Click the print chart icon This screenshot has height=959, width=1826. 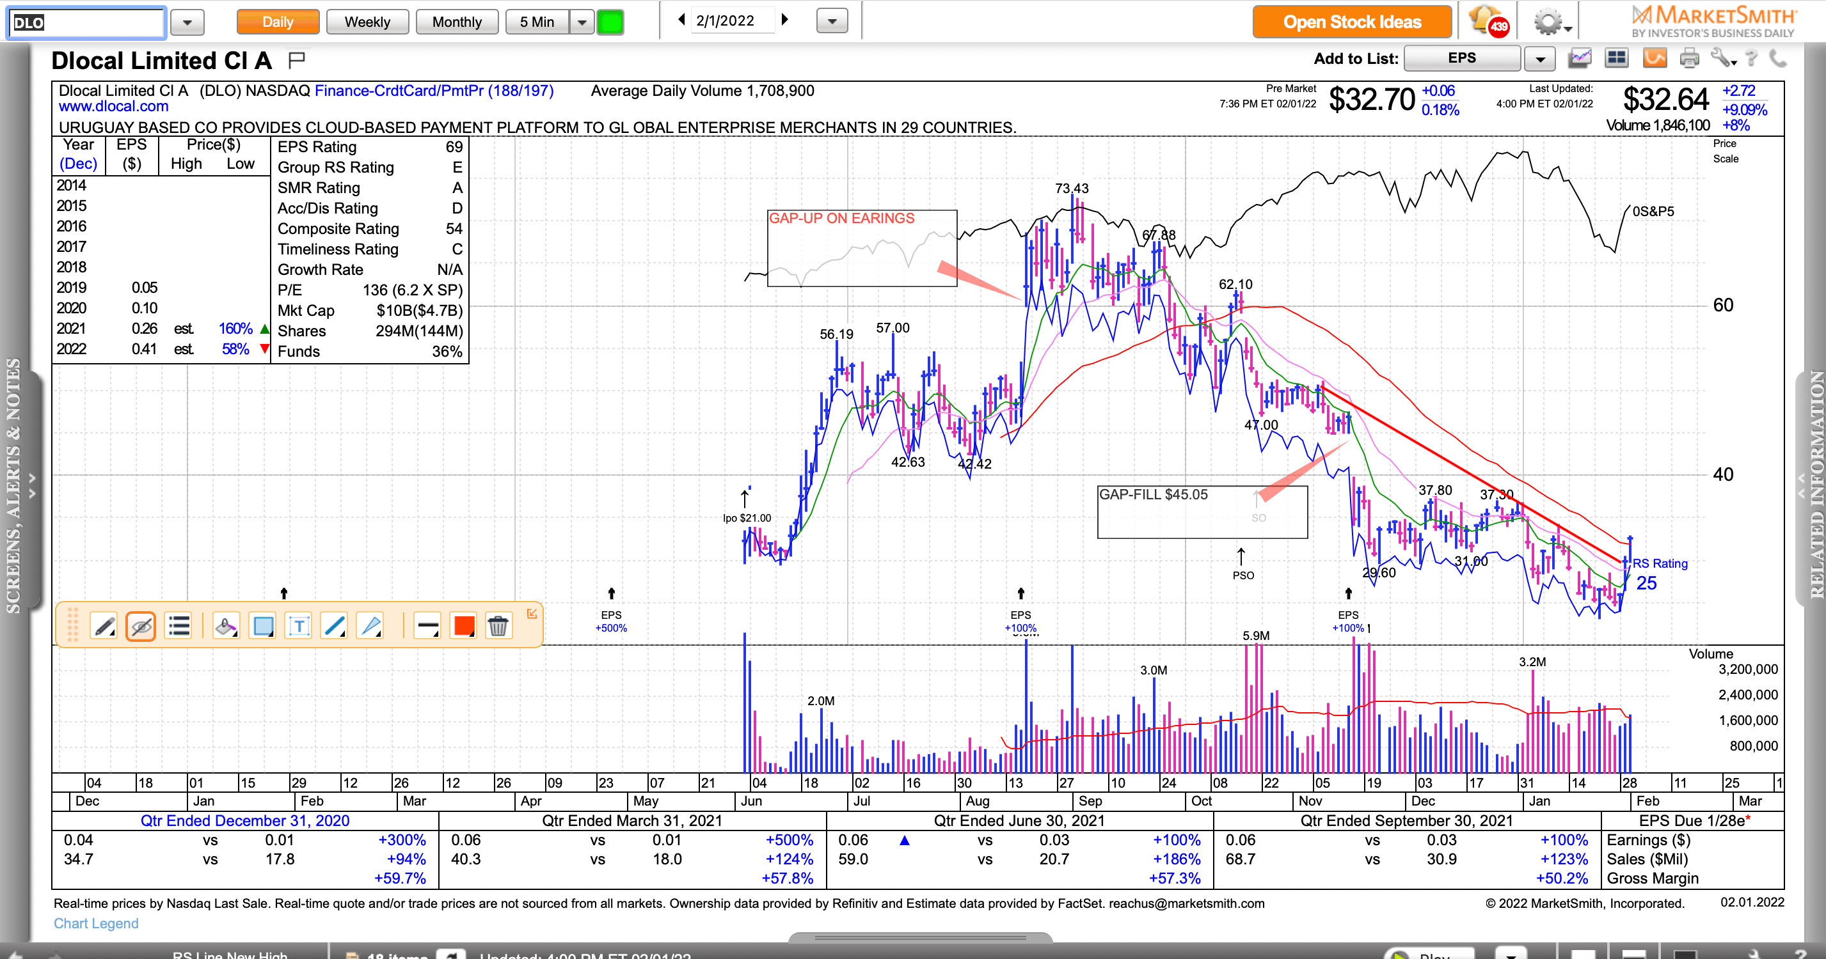(x=1690, y=59)
